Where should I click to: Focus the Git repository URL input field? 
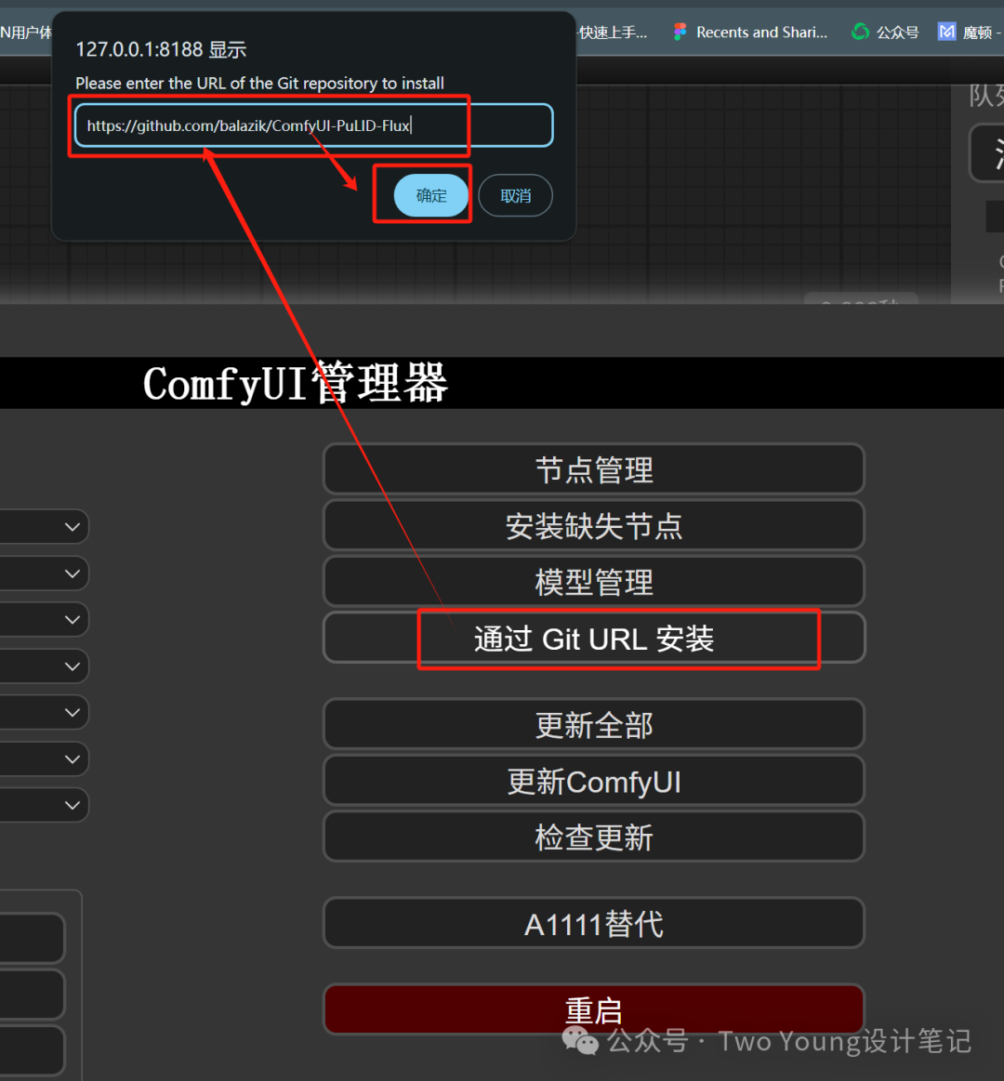(314, 125)
